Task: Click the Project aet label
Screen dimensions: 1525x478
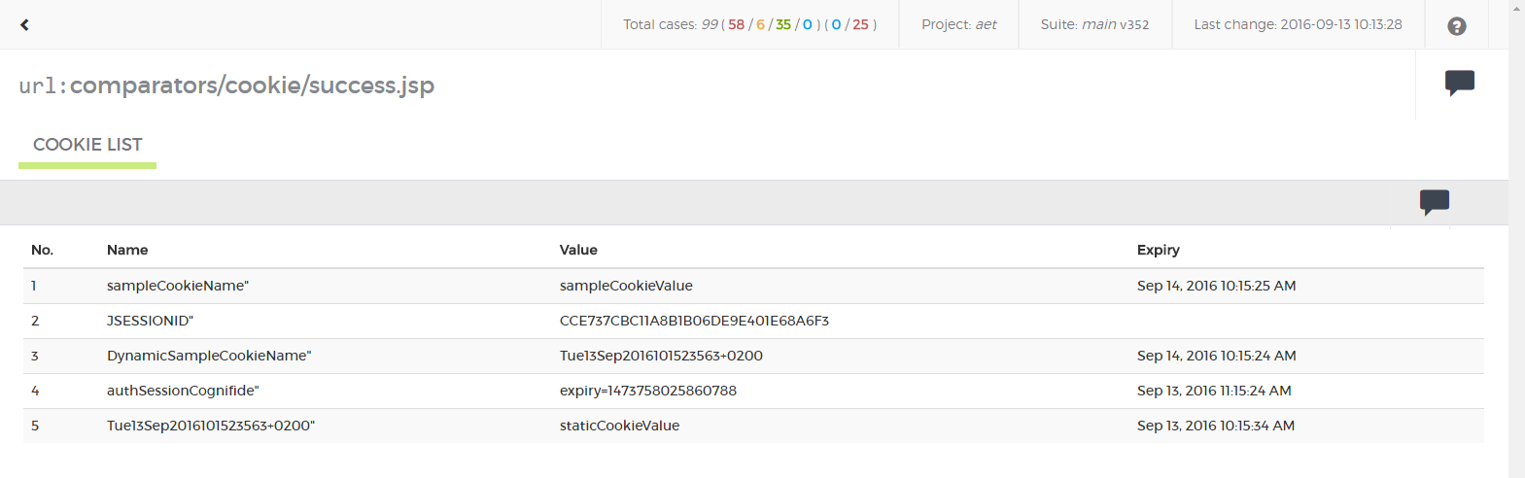Action: point(958,25)
